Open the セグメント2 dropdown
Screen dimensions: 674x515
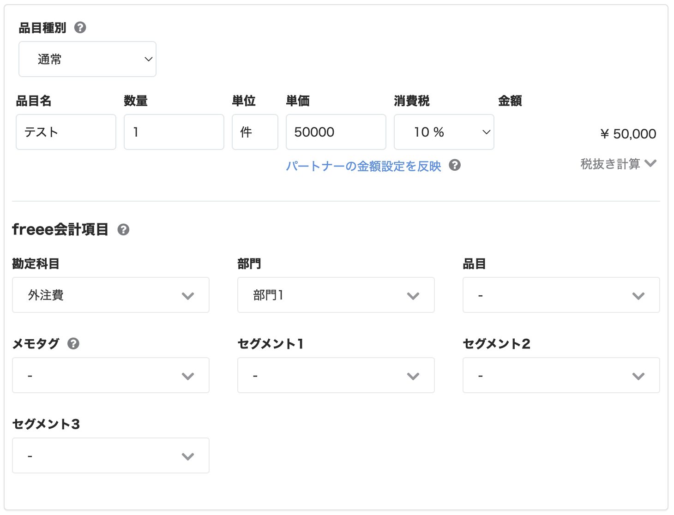pos(561,375)
